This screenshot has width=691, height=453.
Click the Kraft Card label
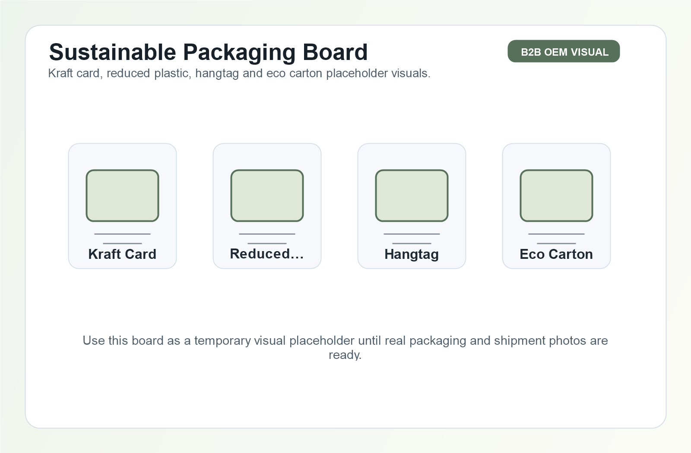[122, 254]
